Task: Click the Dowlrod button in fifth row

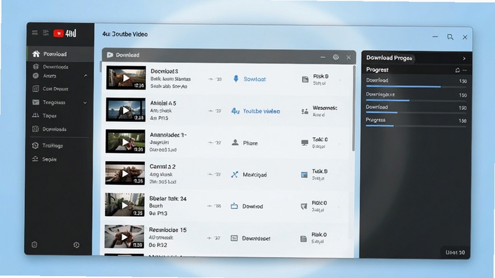Action: 252,206
